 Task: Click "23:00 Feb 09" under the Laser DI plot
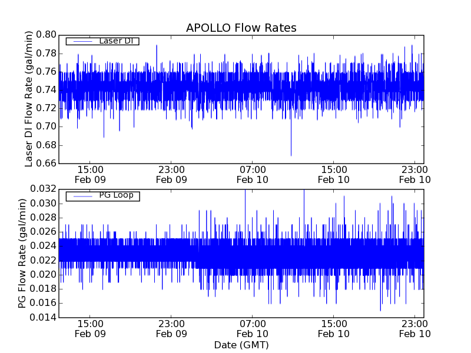pos(171,175)
